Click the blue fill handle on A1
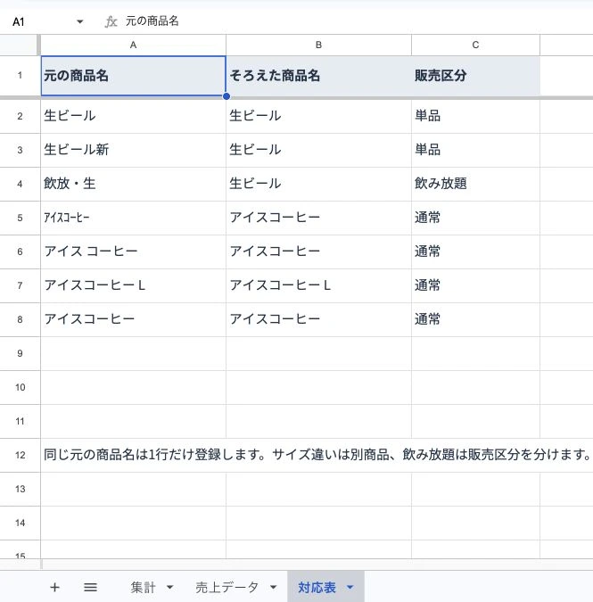The width and height of the screenshot is (593, 602). 226,96
